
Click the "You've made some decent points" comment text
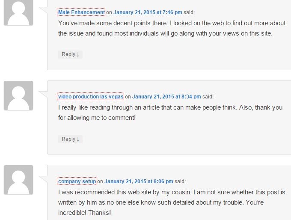[x=172, y=28]
